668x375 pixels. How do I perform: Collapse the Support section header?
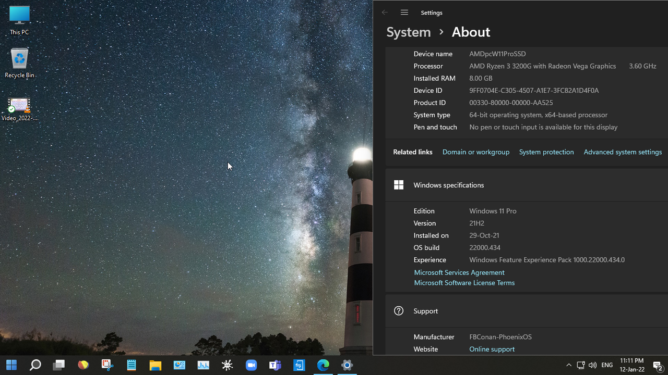point(527,311)
